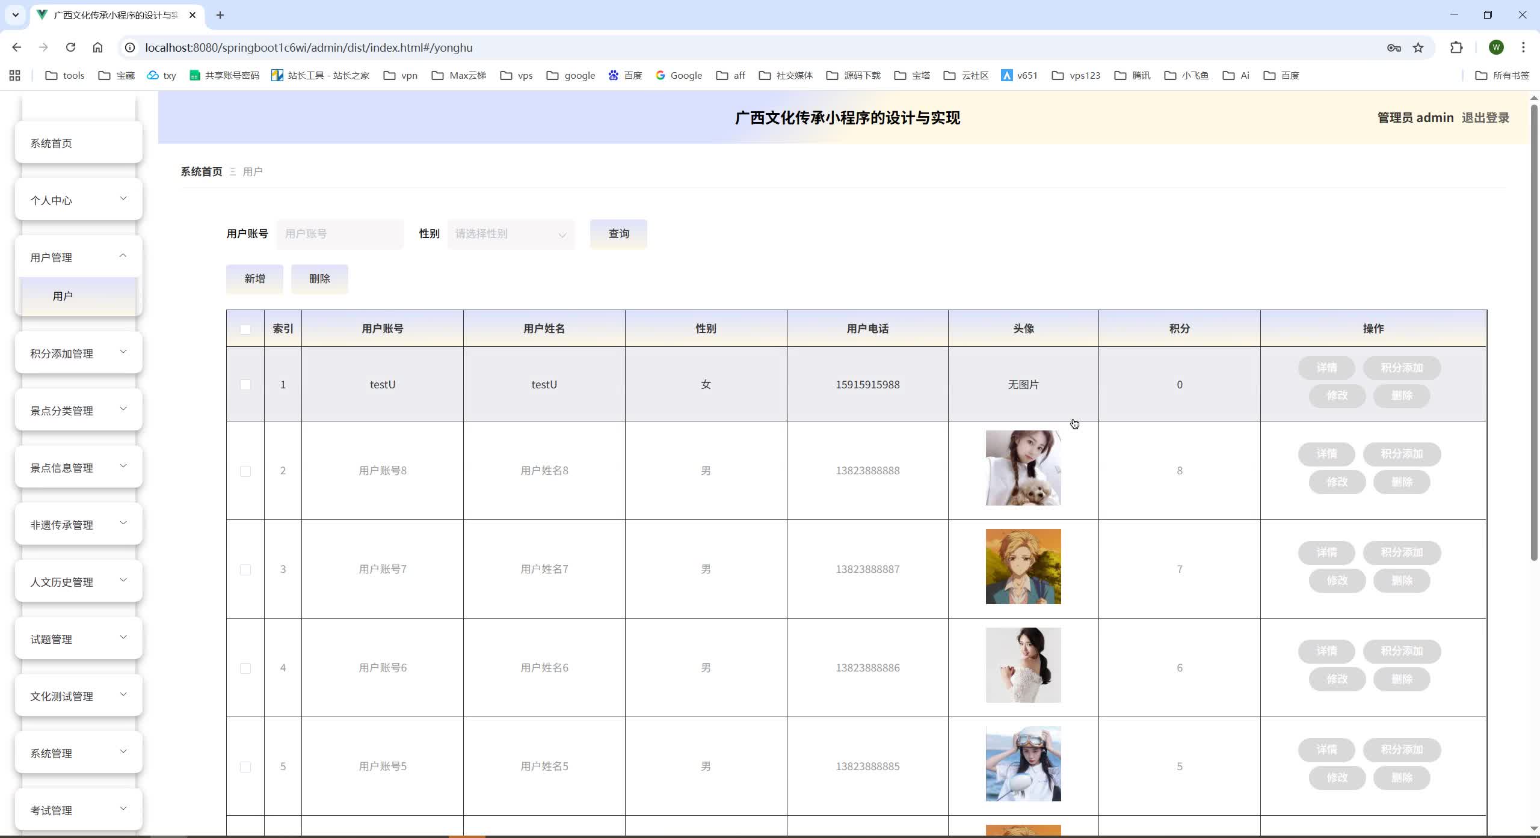Bookmark this page with the star icon
This screenshot has width=1540, height=838.
pyautogui.click(x=1418, y=47)
